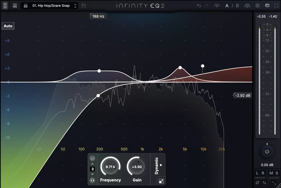Viewport: 281px width, 188px height.
Task: Expand the Dynamic panel arrow
Action: (161, 166)
